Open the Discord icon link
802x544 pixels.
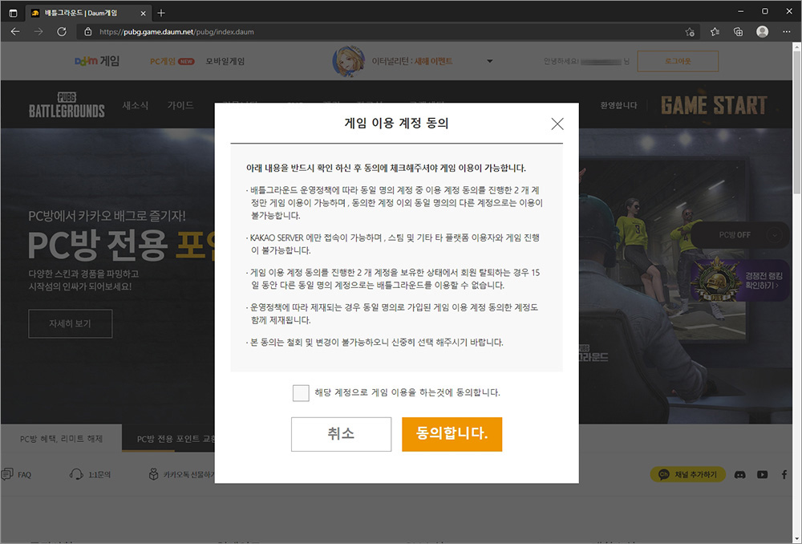click(739, 475)
